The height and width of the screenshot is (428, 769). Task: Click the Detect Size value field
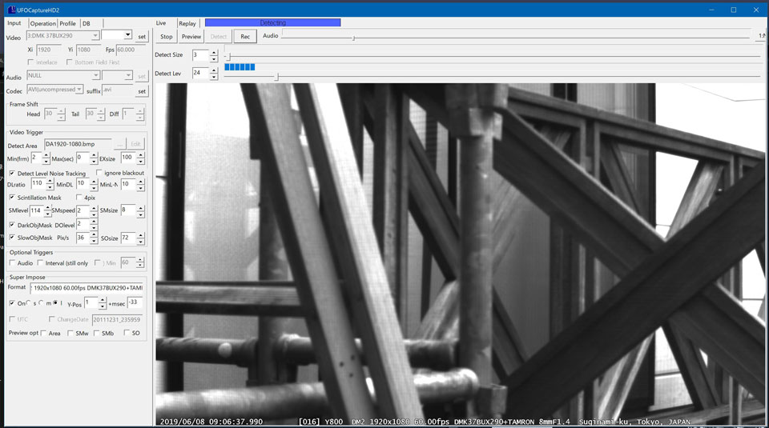(199, 54)
